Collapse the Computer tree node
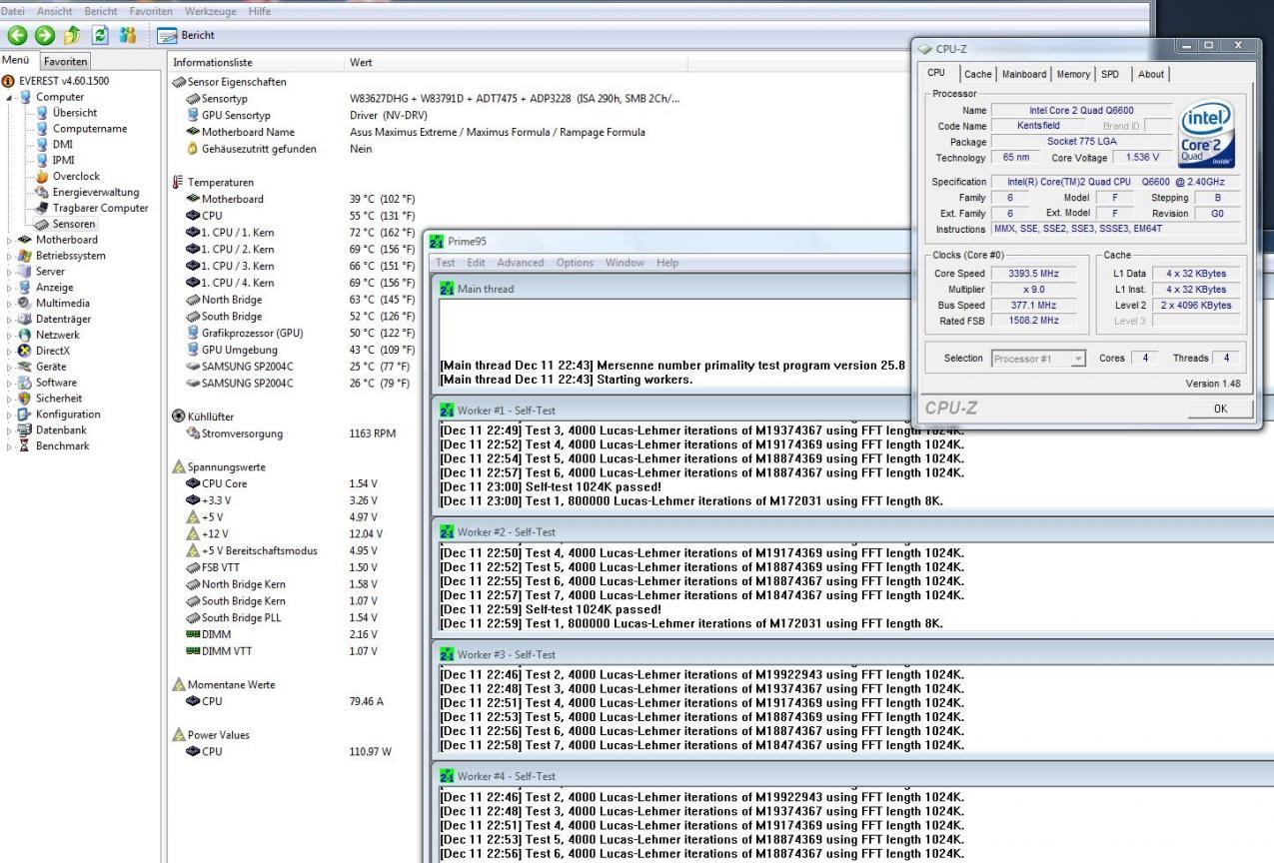 click(x=10, y=97)
